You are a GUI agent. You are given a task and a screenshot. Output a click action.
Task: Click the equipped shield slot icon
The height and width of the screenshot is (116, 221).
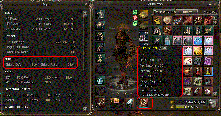click(x=143, y=103)
